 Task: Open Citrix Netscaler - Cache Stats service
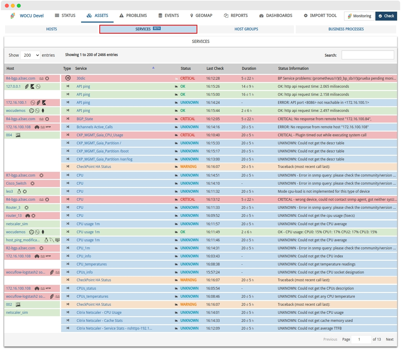[x=100, y=321]
